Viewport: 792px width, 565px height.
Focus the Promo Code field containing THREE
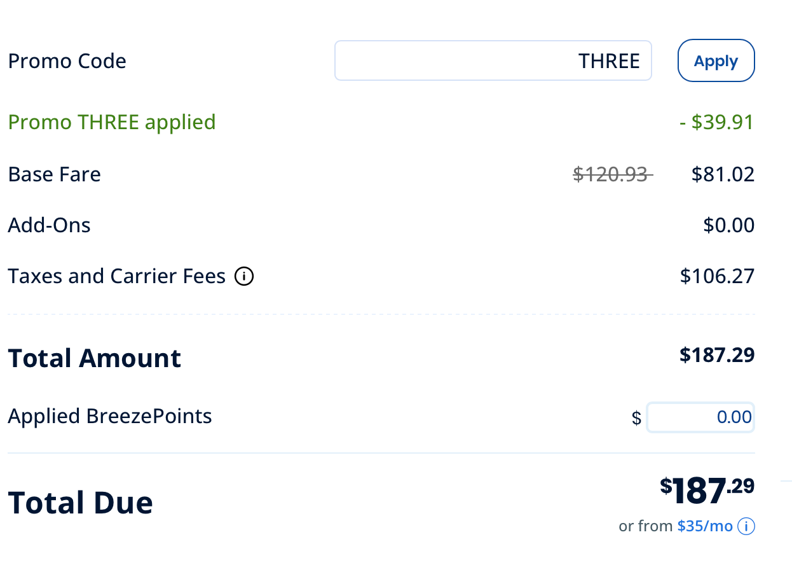coord(493,61)
